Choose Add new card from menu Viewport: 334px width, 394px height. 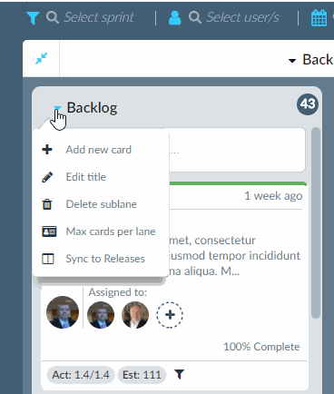click(99, 150)
